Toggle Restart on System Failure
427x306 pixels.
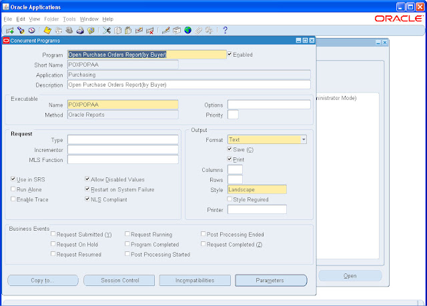click(x=87, y=189)
